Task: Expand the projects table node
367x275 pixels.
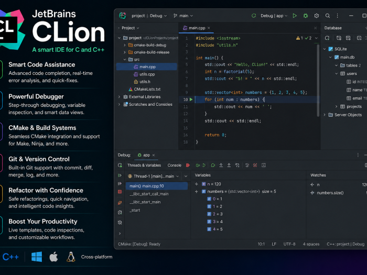Action: pyautogui.click(x=337, y=107)
